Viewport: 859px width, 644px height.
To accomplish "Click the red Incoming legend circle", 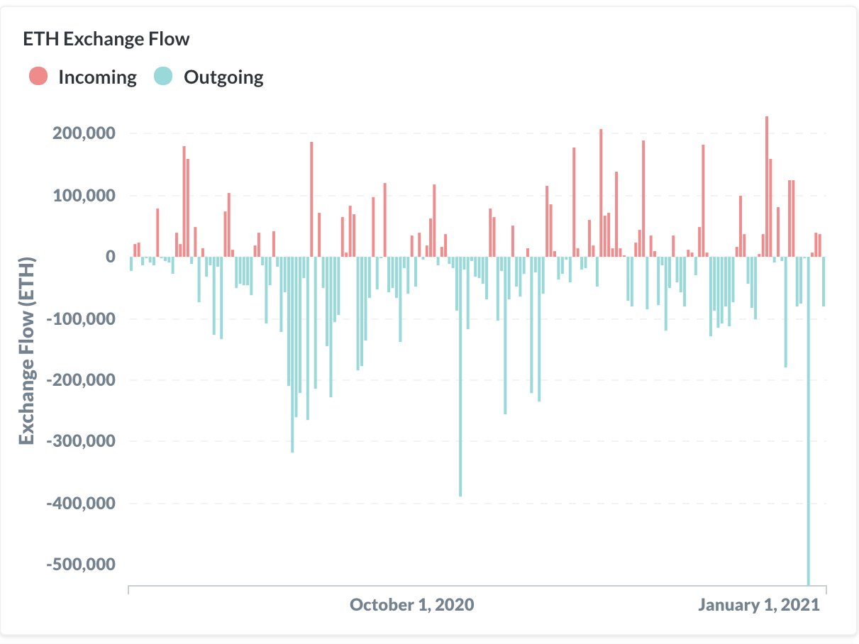I will [38, 76].
